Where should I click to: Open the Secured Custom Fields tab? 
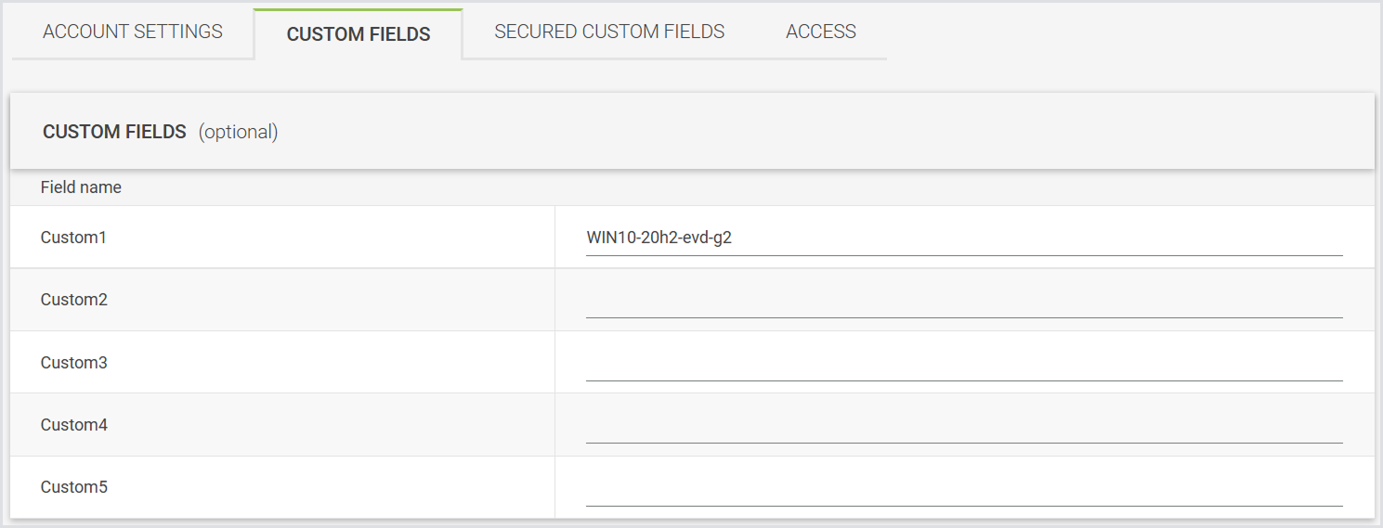click(609, 32)
